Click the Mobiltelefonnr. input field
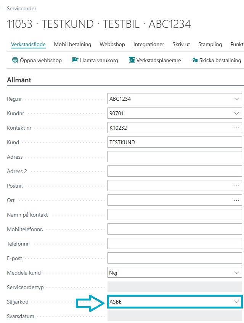The image size is (244, 323). 175,229
